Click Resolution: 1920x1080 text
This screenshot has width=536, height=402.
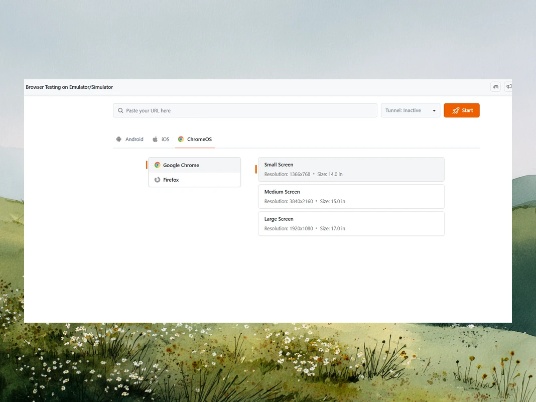tap(289, 229)
